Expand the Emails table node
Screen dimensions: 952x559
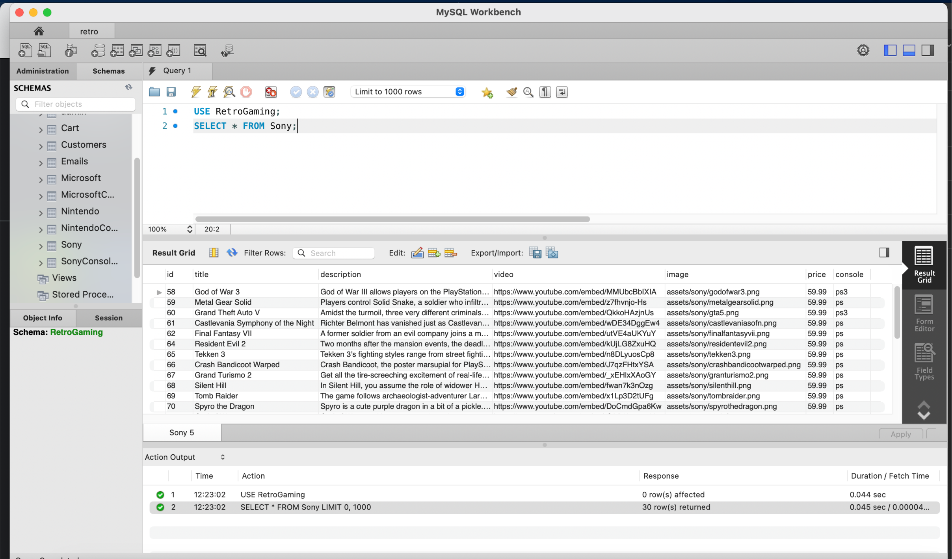click(41, 163)
